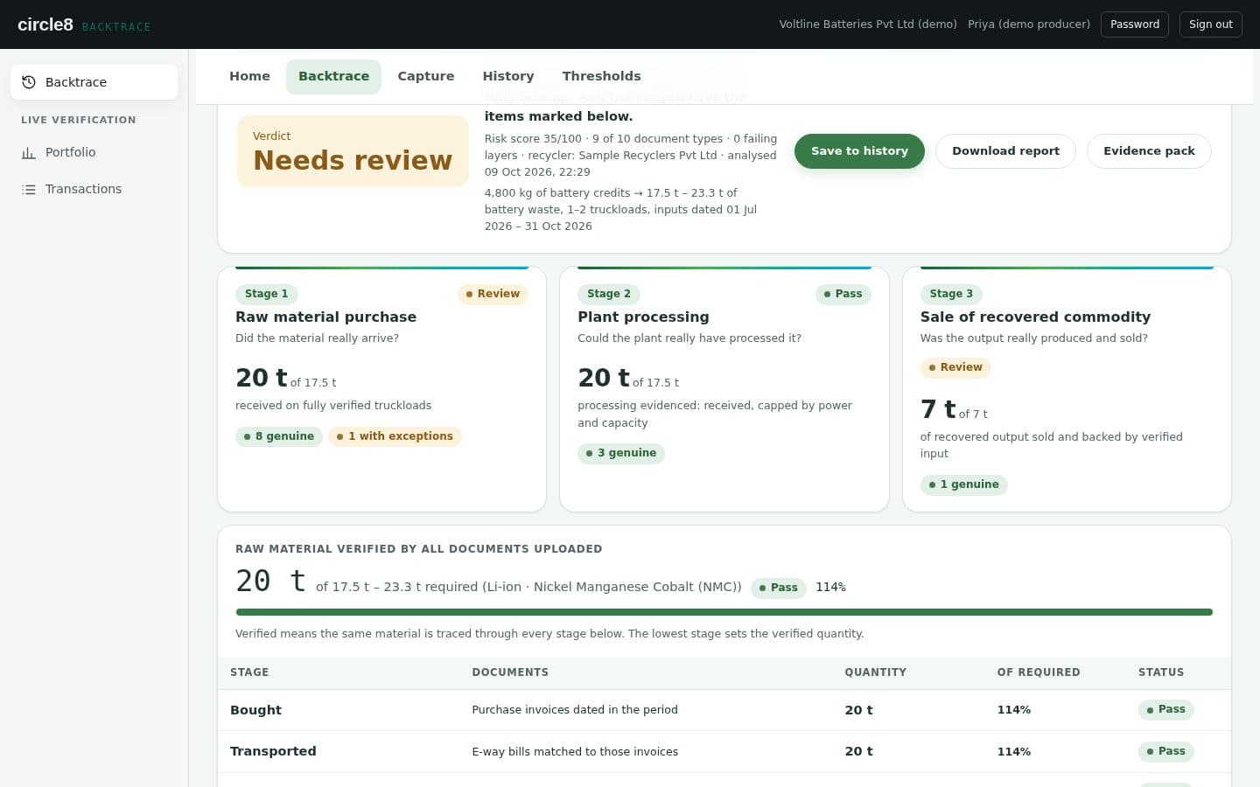Viewport: 1260px width, 787px height.
Task: Click the Pass badge next to 114%
Action: 779,588
